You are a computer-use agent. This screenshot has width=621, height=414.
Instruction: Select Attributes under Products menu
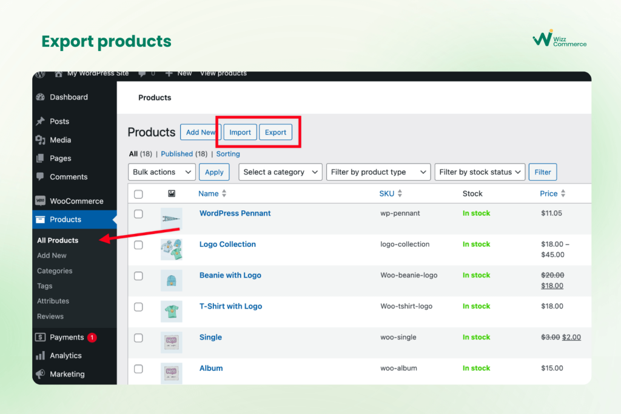(53, 301)
